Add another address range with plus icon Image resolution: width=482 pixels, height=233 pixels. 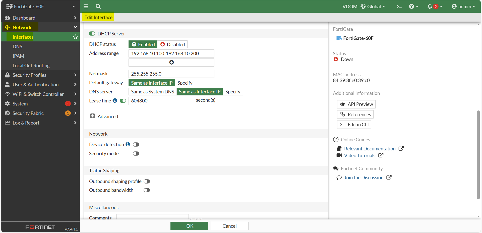point(171,62)
